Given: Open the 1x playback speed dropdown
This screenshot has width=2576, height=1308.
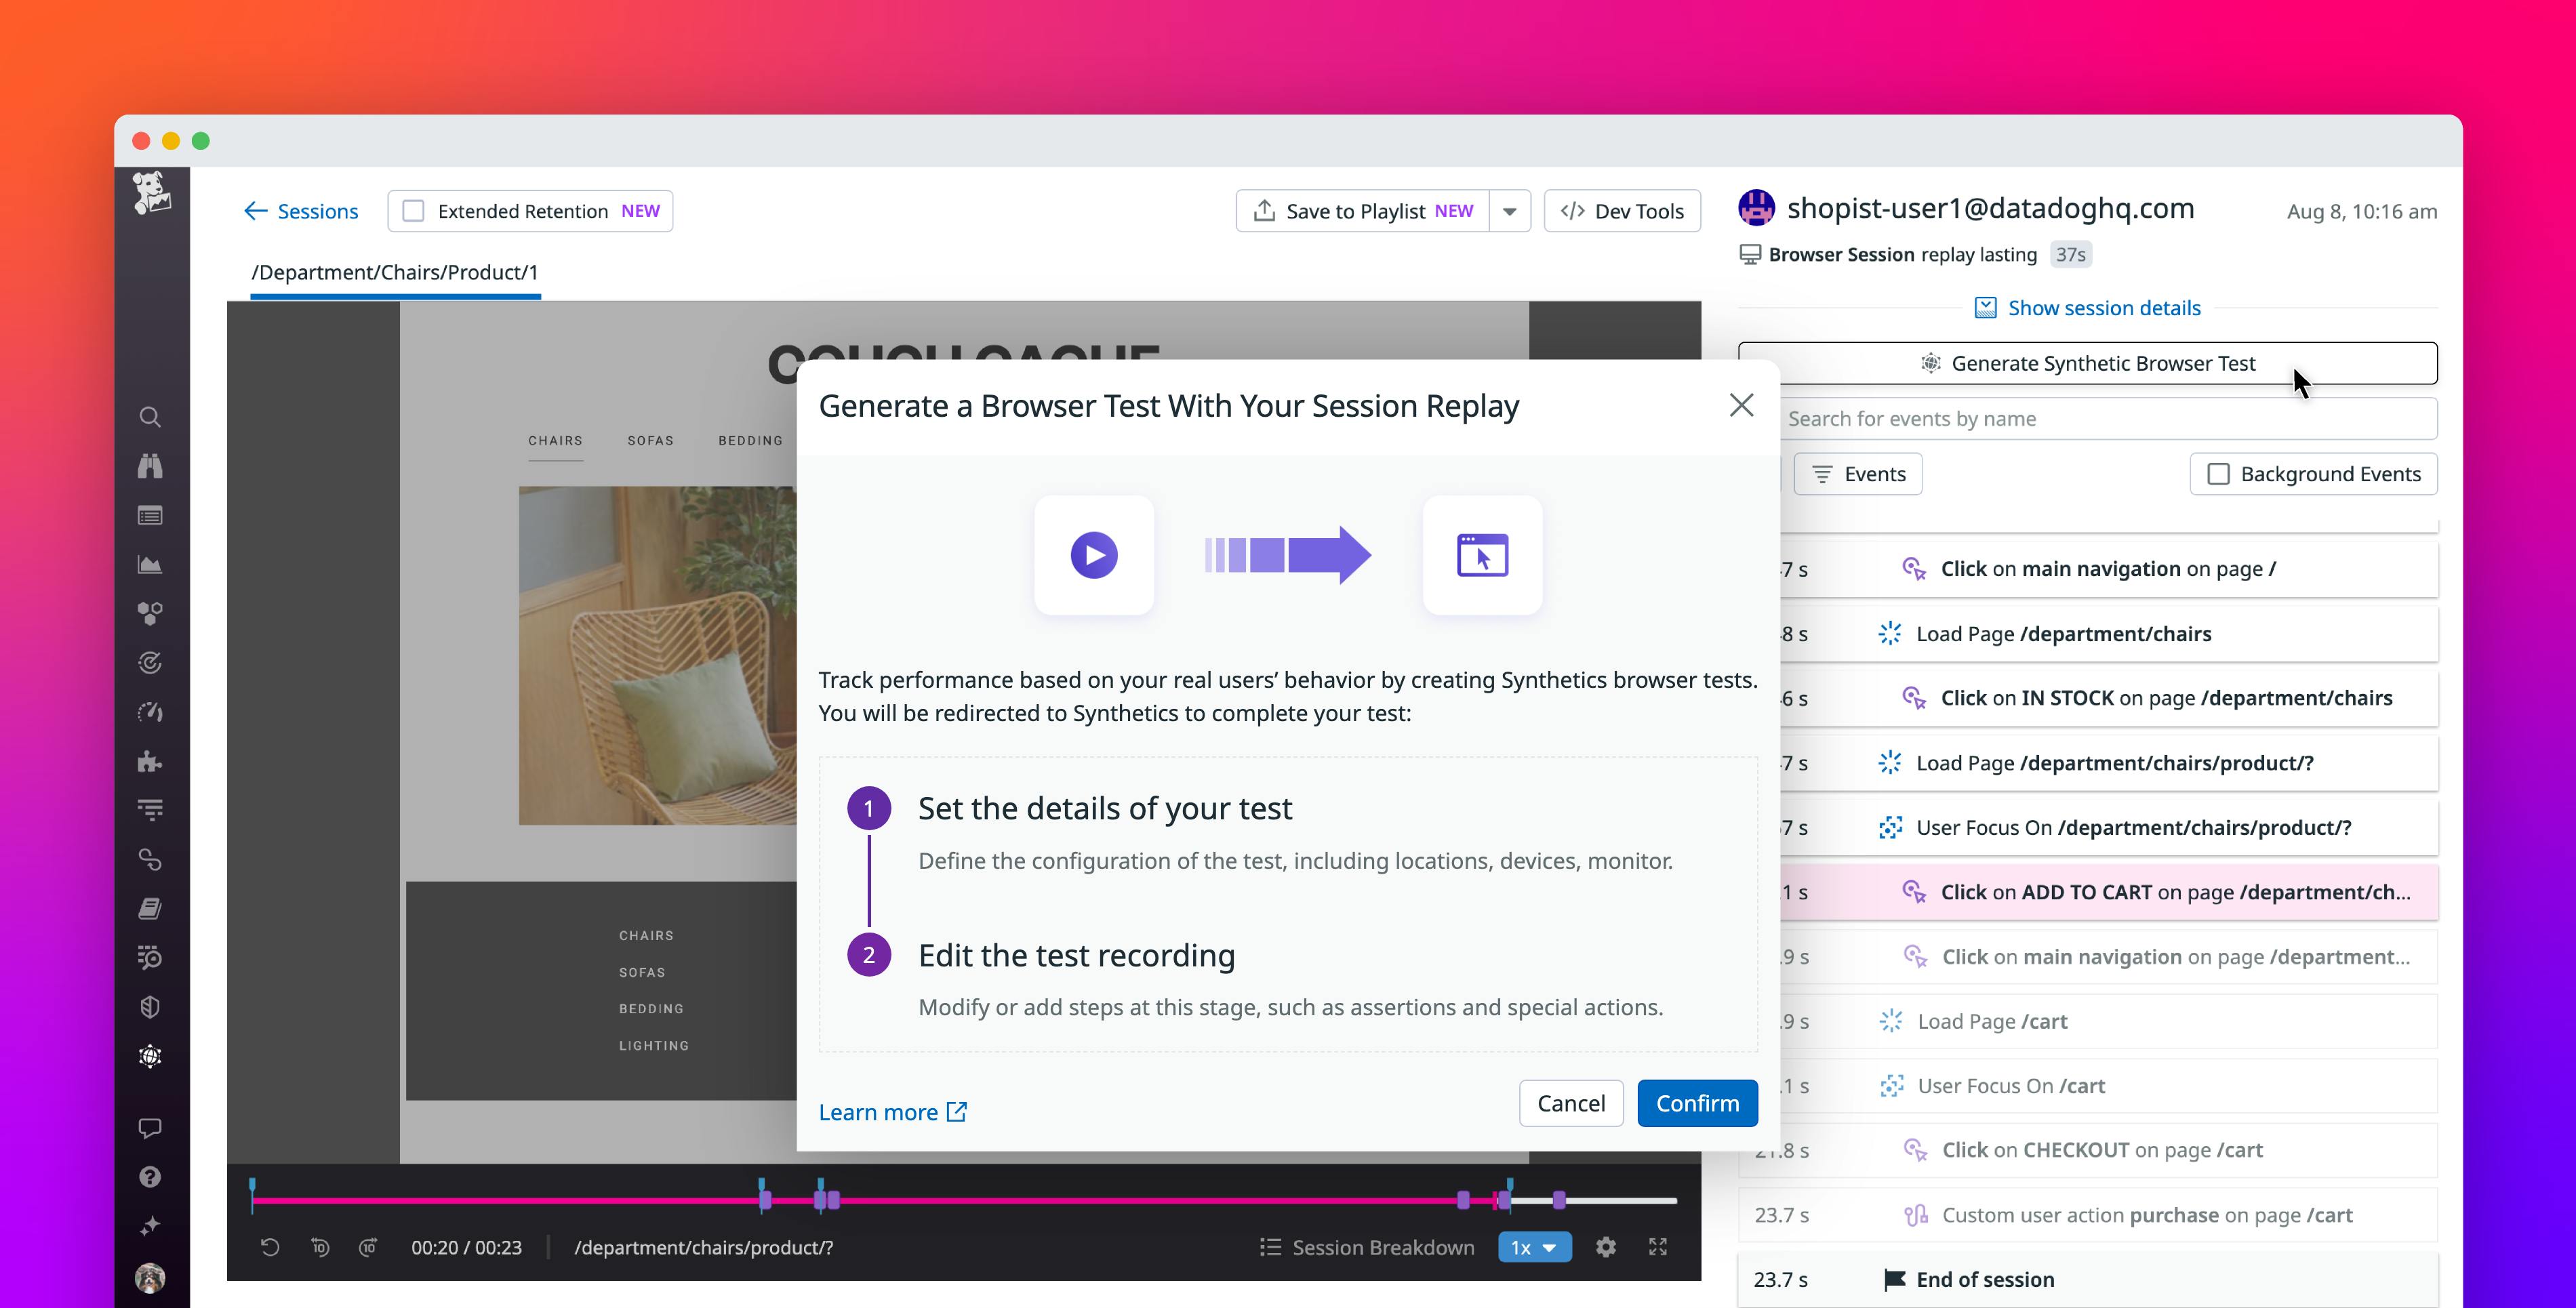Looking at the screenshot, I should pyautogui.click(x=1535, y=1247).
